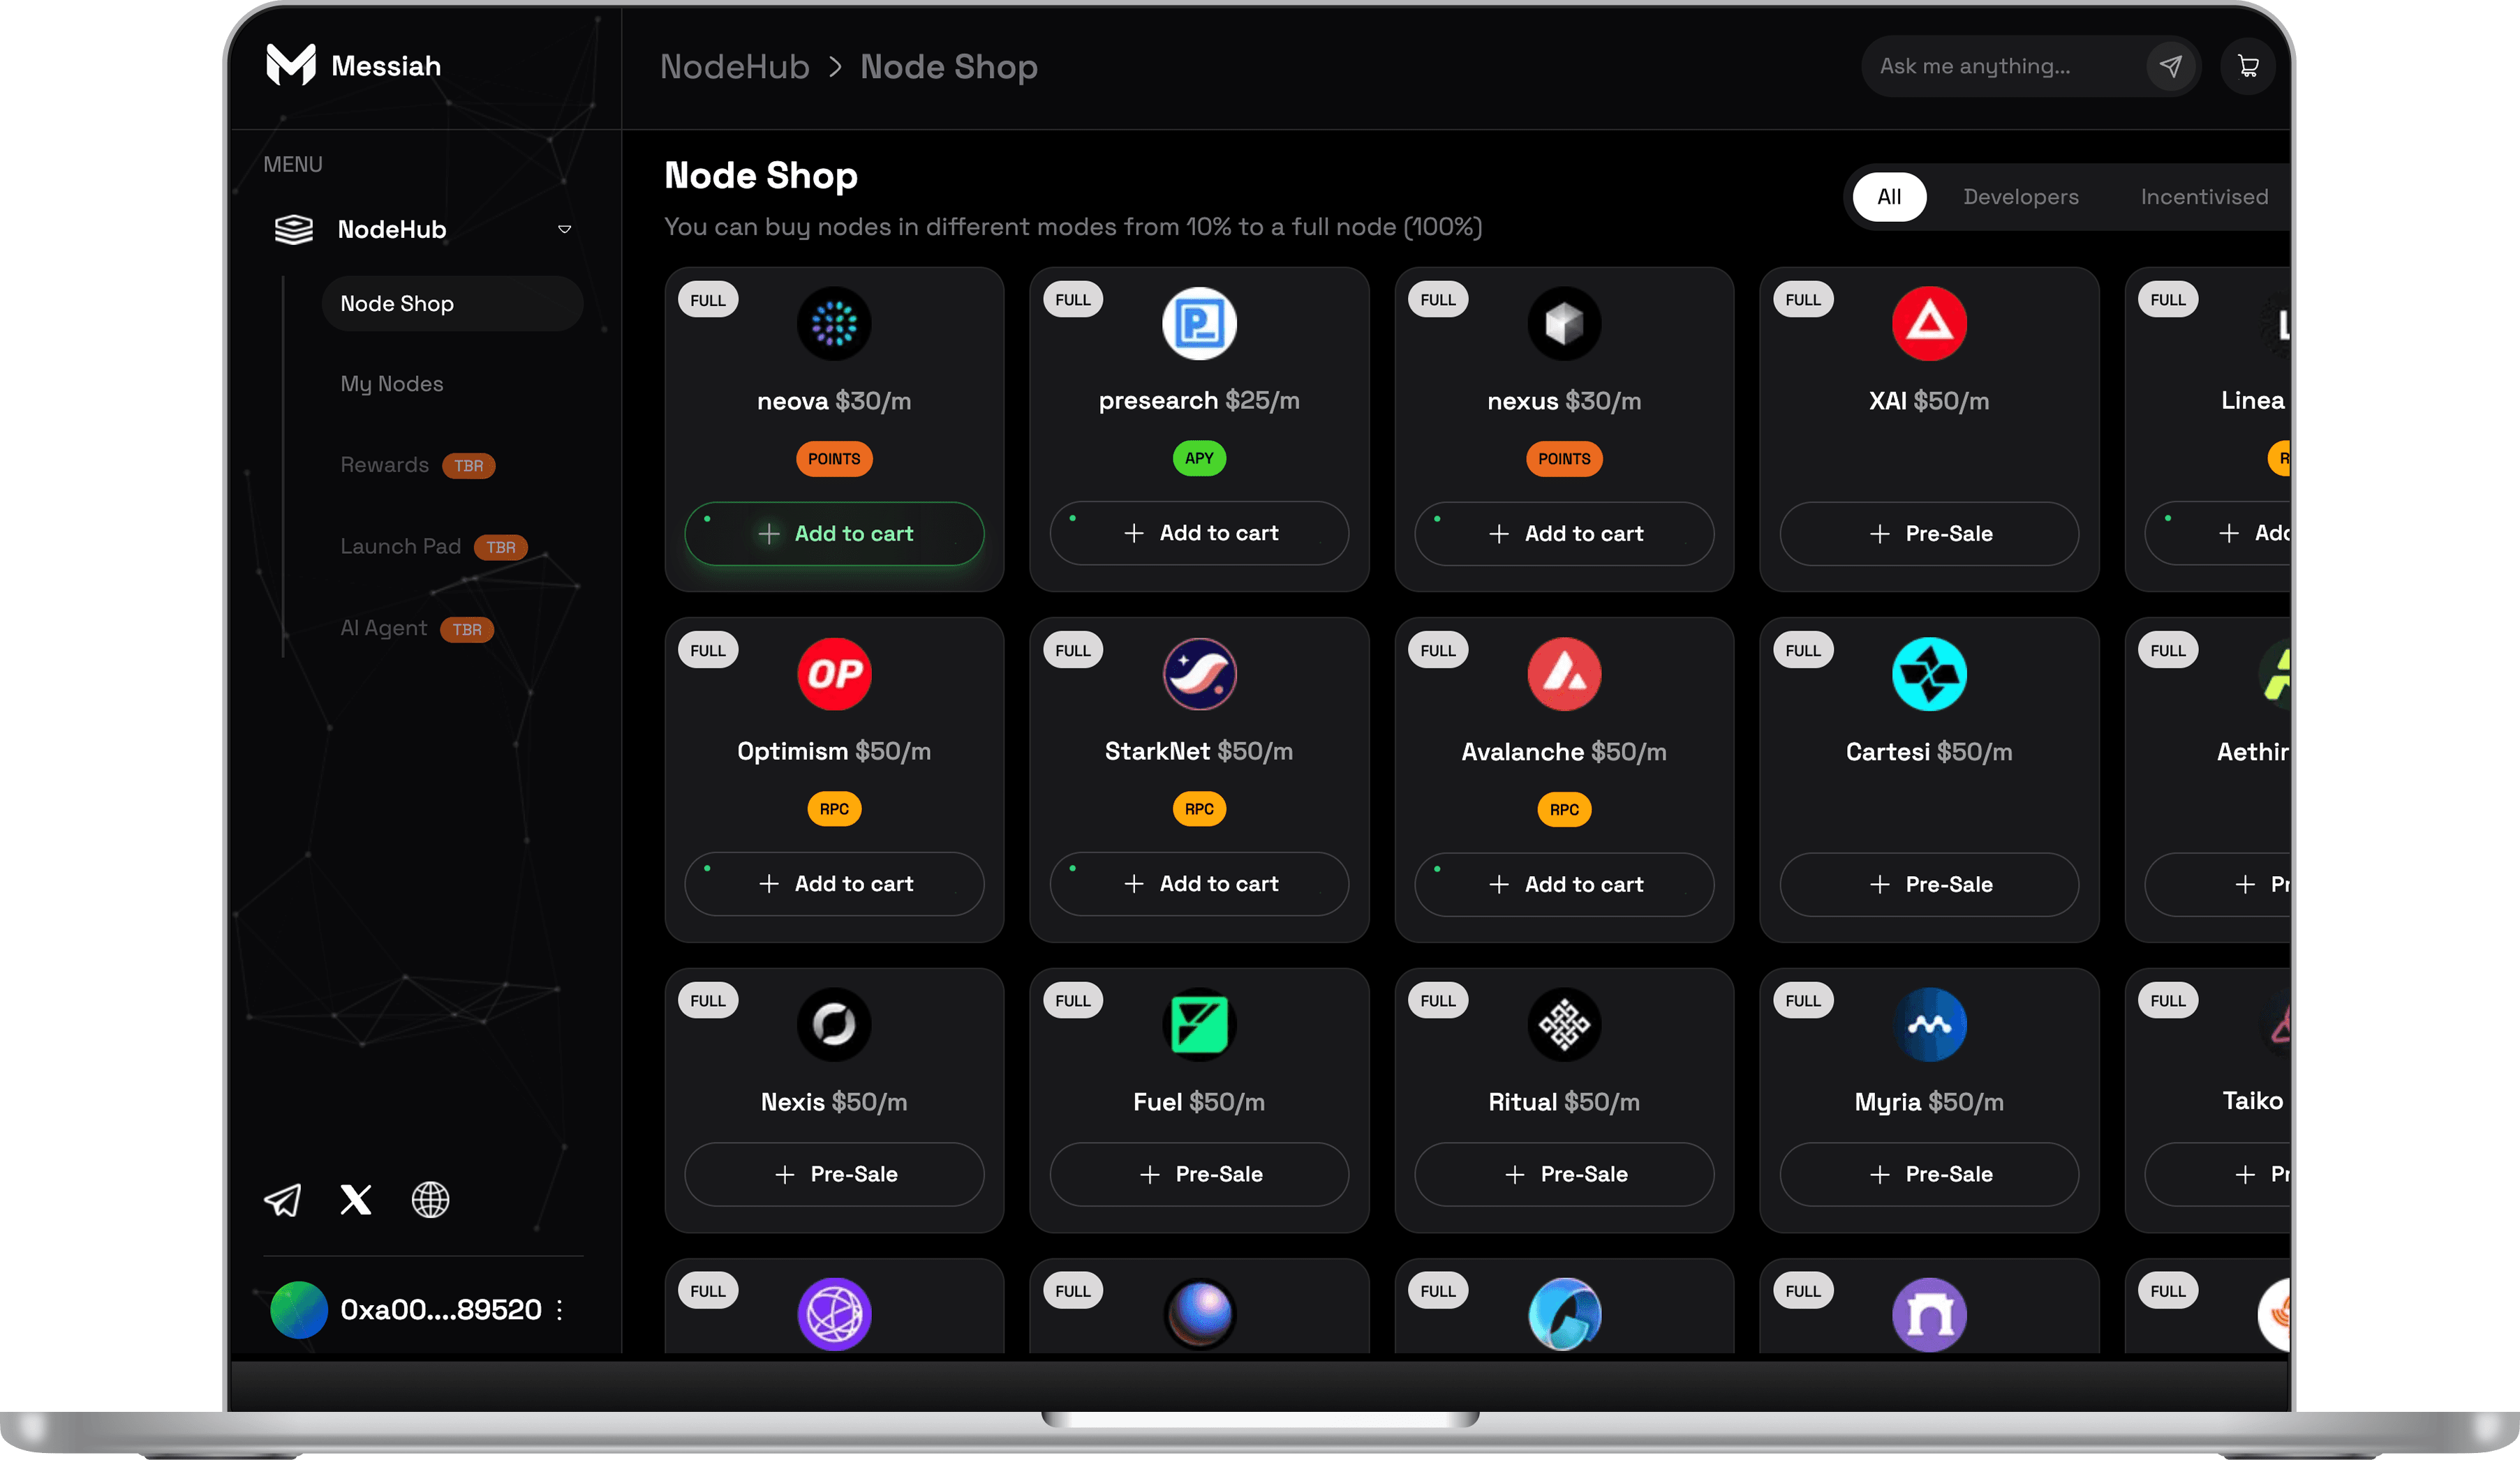Open the website globe icon in the sidebar
This screenshot has height=1460, width=2520.
pyautogui.click(x=430, y=1199)
